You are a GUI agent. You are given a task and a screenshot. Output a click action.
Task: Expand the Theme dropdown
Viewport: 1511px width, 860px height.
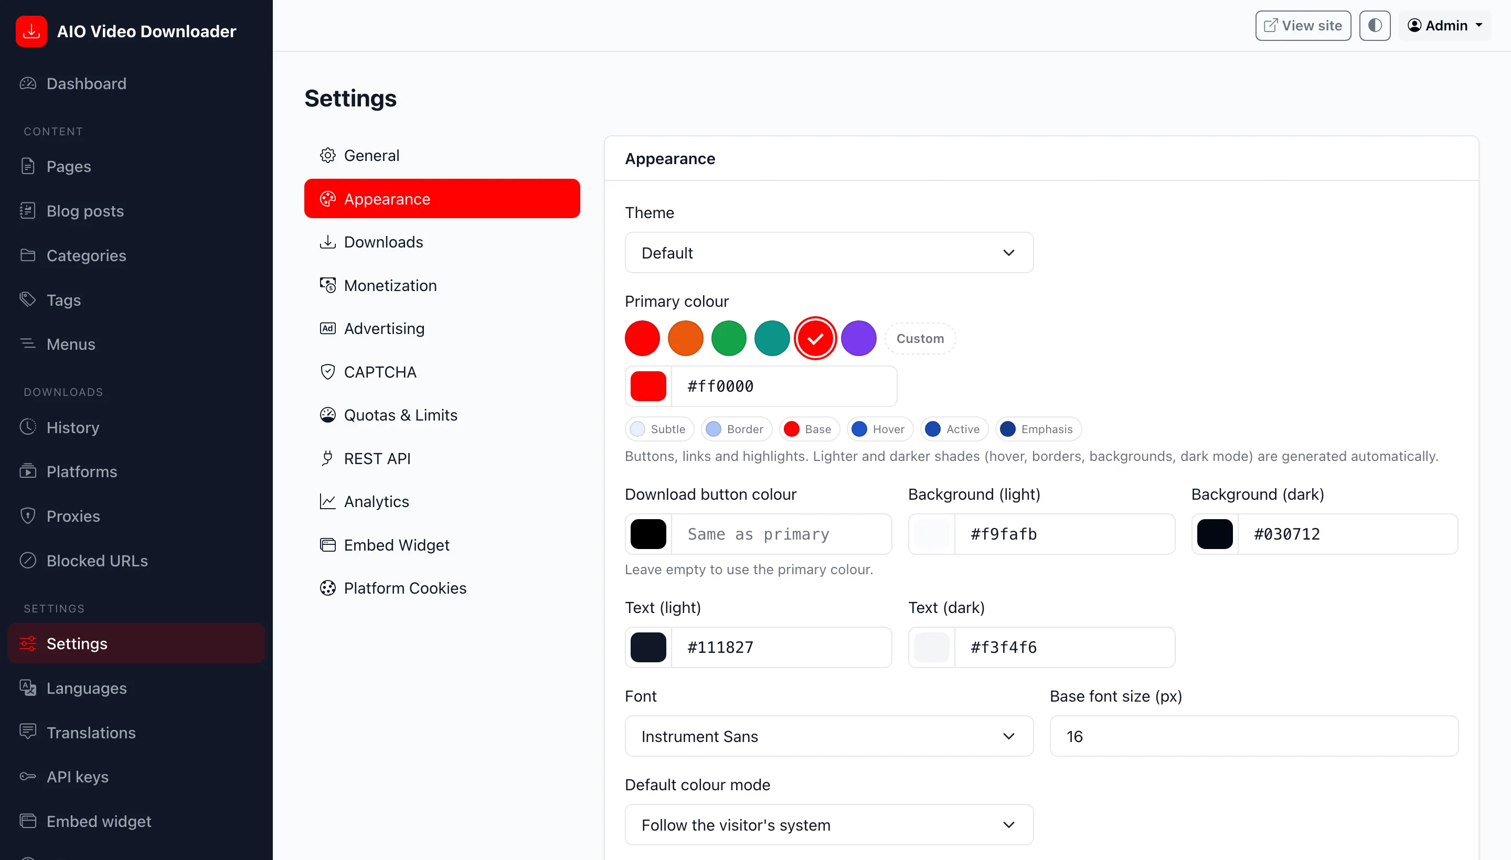[x=829, y=253]
